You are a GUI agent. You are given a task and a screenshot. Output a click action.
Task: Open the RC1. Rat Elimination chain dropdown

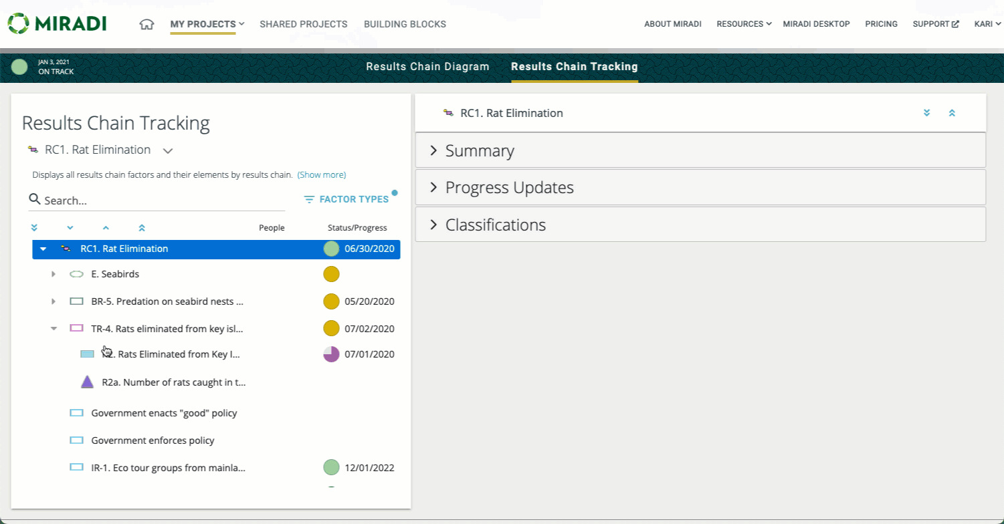168,150
